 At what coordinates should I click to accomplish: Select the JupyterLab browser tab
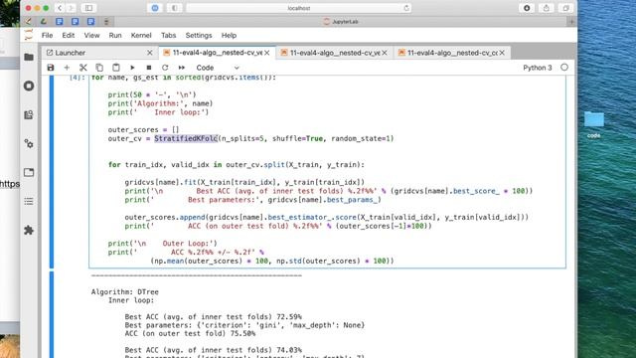pos(341,22)
